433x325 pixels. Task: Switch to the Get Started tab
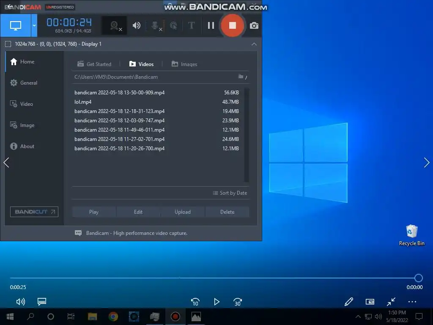(x=94, y=64)
